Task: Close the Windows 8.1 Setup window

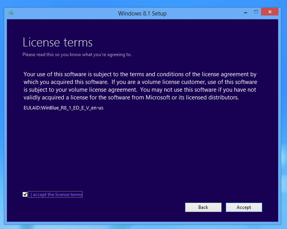Action: pos(270,12)
